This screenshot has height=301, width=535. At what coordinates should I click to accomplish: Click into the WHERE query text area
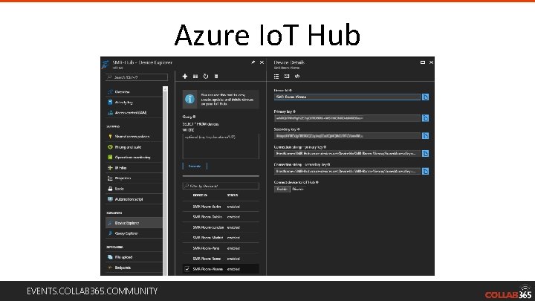tap(221, 146)
